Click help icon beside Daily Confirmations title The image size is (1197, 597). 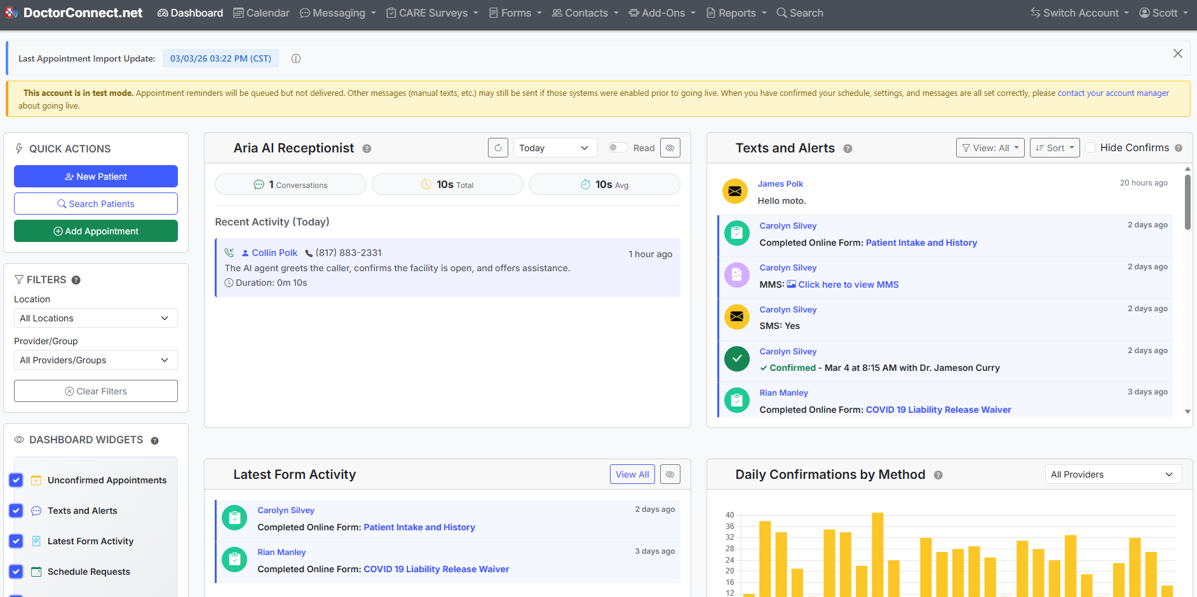click(x=938, y=475)
